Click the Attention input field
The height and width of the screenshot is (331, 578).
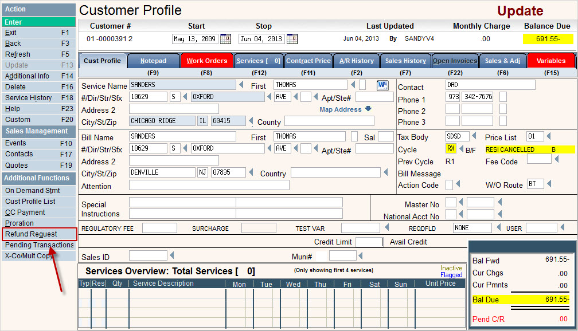coord(209,185)
